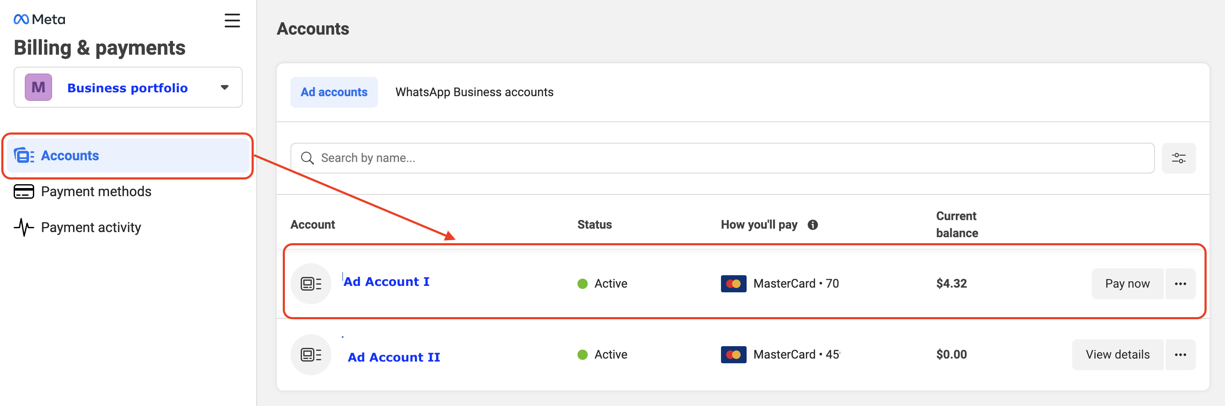Click Ad Account II green status dot
The image size is (1225, 406).
point(582,355)
